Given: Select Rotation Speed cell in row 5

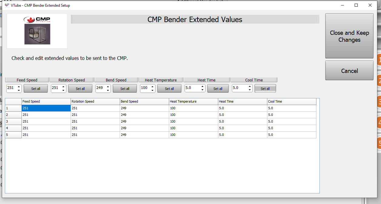Looking at the screenshot, I should point(95,135).
